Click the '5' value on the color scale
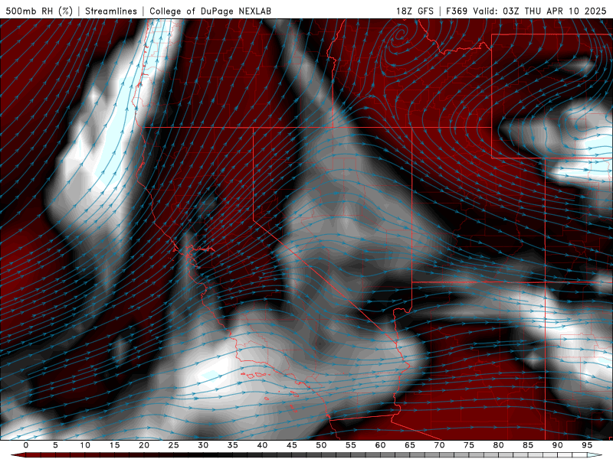Image resolution: width=613 pixels, height=459 pixels. 55,445
